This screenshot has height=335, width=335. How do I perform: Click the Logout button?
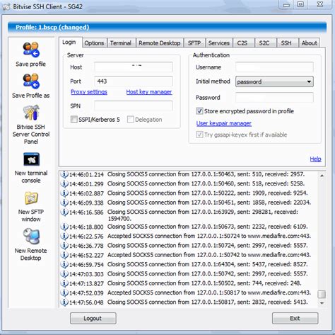93,318
